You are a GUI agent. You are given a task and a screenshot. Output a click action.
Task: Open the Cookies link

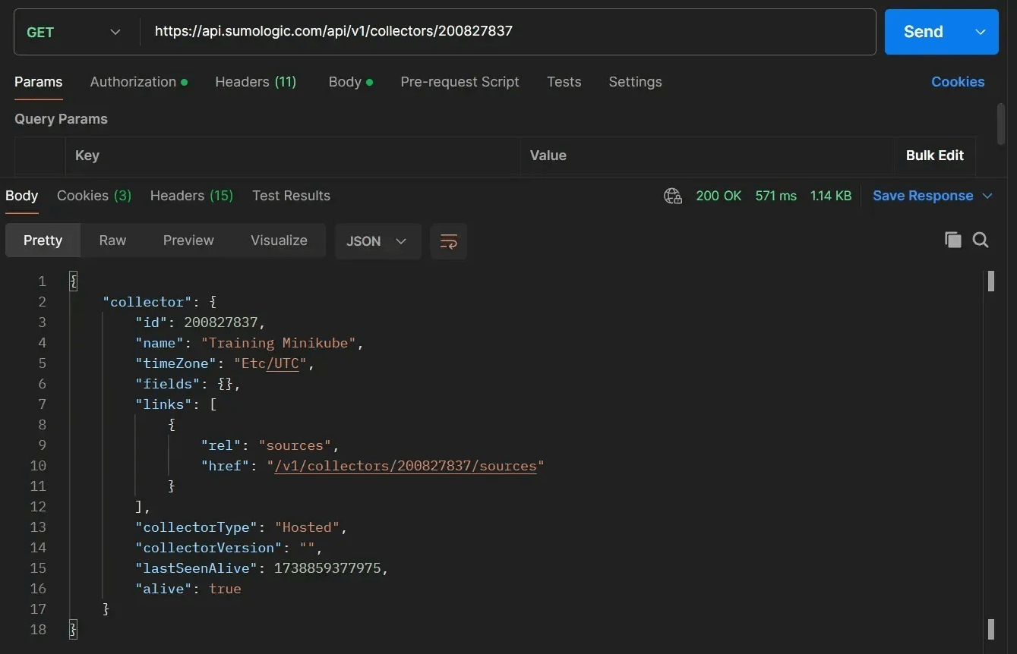pos(957,82)
